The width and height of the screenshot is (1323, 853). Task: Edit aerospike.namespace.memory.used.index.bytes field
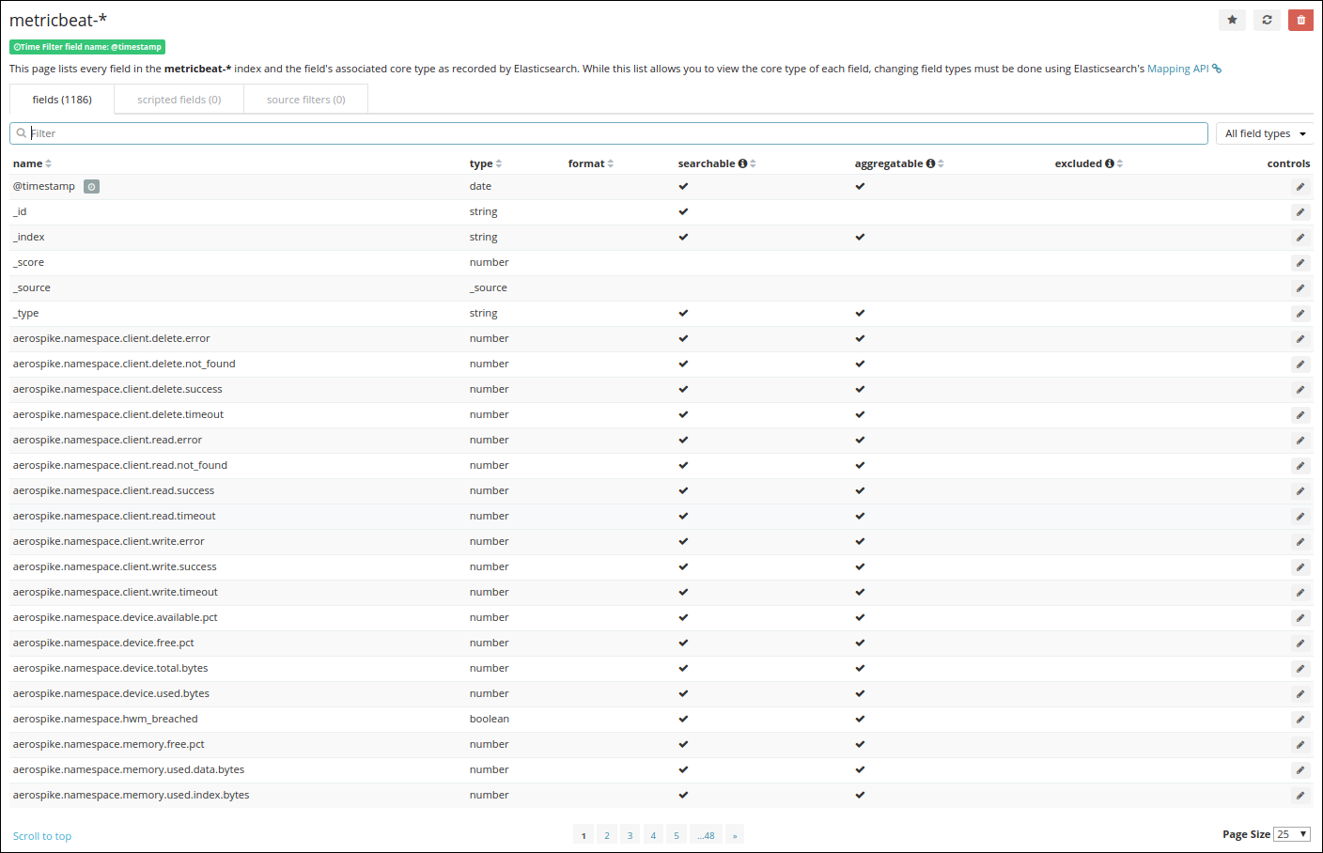pos(1300,796)
